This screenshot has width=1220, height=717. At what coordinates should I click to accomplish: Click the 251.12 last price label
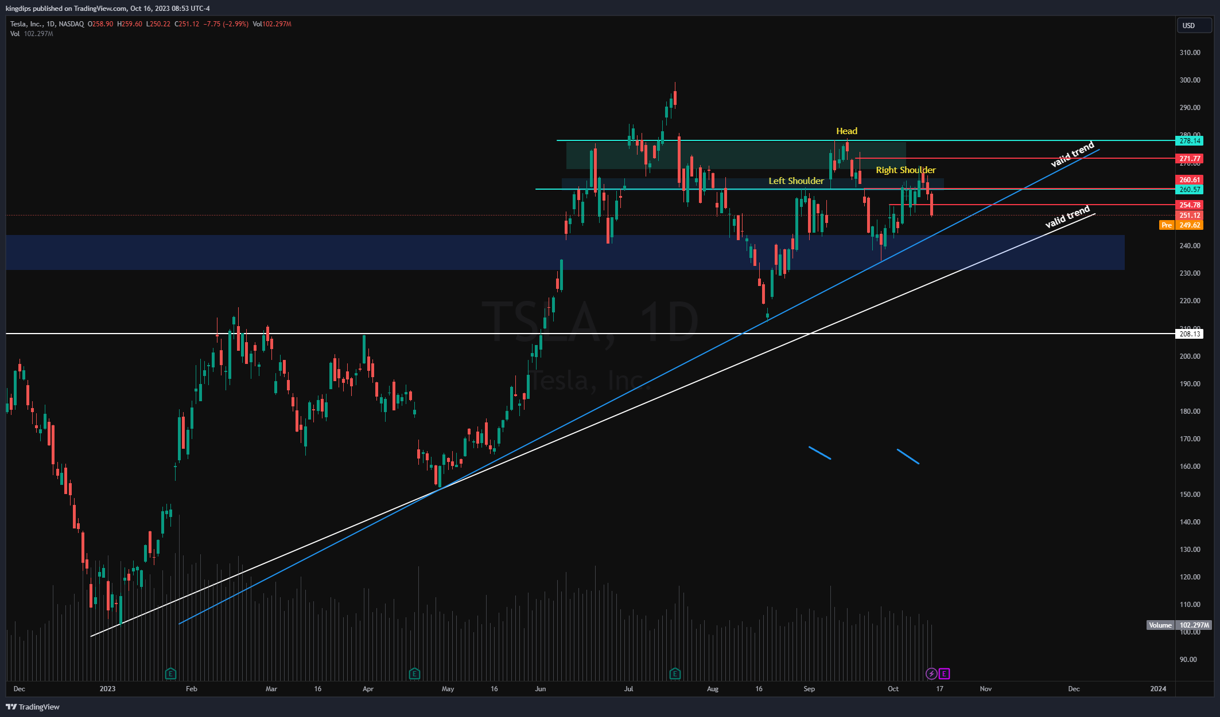[1190, 216]
